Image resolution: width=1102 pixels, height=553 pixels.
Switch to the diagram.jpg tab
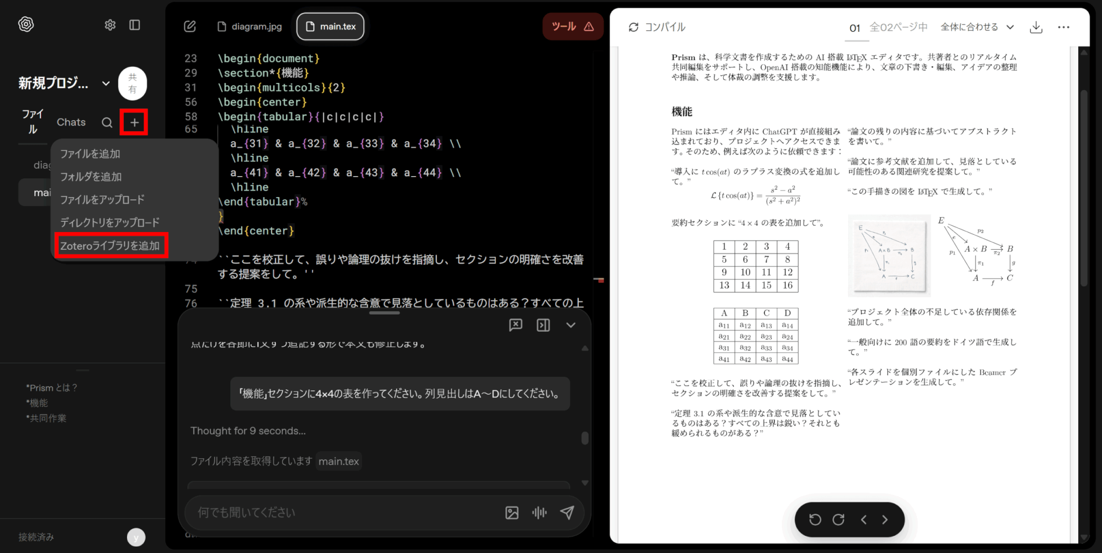(x=250, y=26)
